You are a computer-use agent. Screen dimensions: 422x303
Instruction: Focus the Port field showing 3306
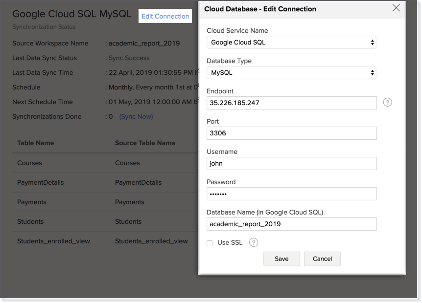291,133
